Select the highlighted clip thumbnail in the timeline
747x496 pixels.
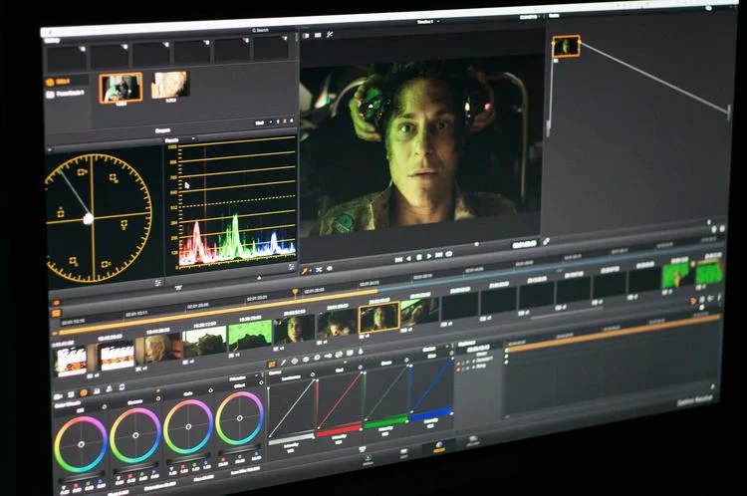[x=378, y=318]
